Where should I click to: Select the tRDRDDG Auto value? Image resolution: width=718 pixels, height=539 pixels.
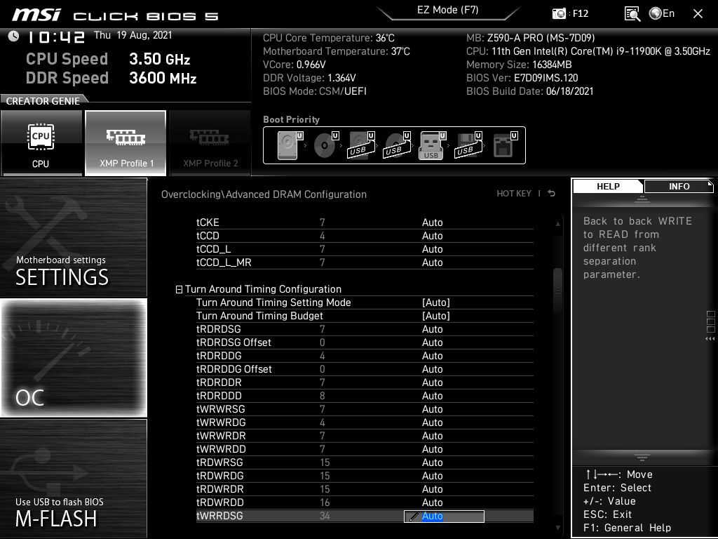point(432,356)
